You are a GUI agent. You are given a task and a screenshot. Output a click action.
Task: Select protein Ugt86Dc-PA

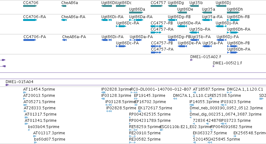(121, 46)
